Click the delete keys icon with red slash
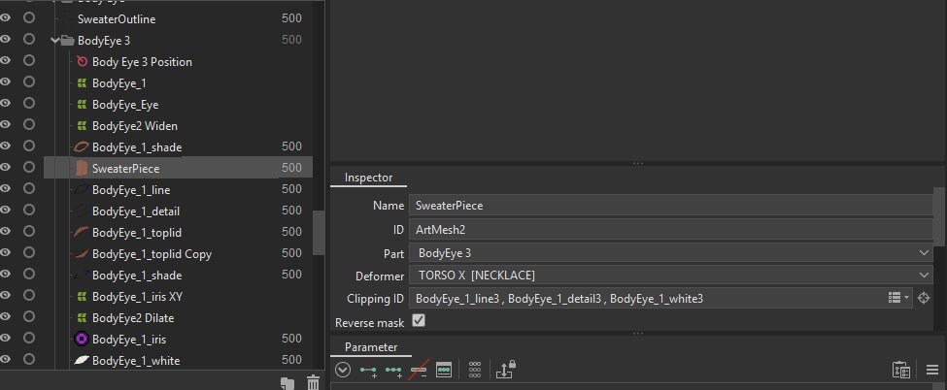Screen dimensions: 947x390 (x=419, y=370)
